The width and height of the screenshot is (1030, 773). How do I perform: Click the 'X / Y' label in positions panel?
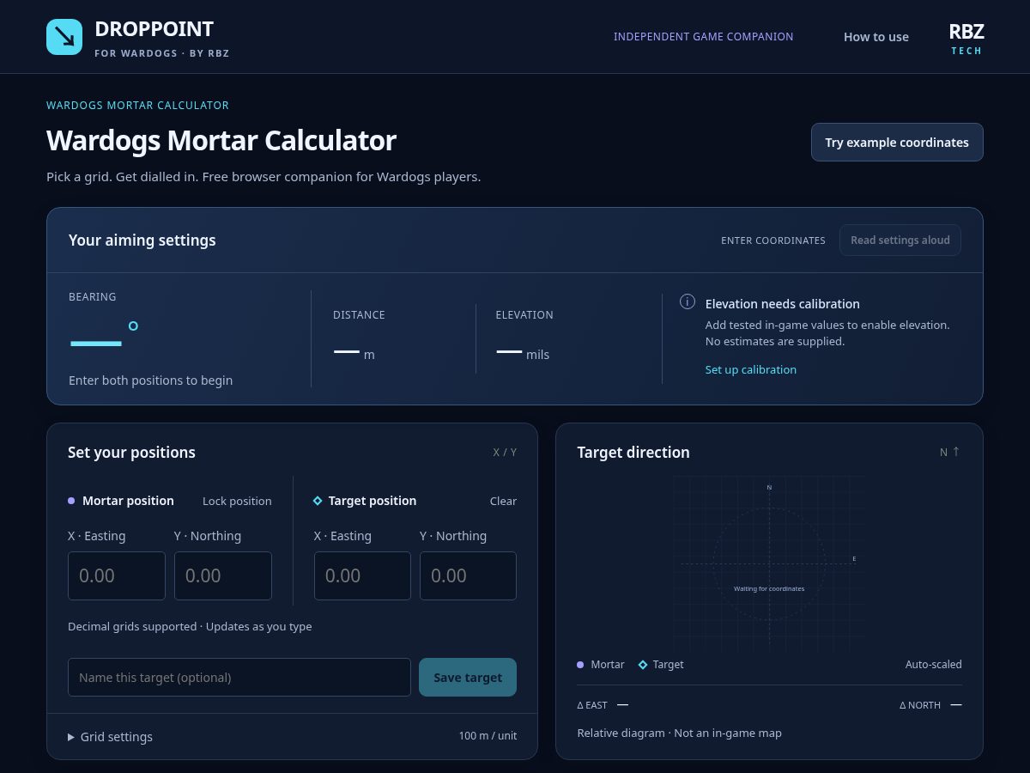(505, 452)
